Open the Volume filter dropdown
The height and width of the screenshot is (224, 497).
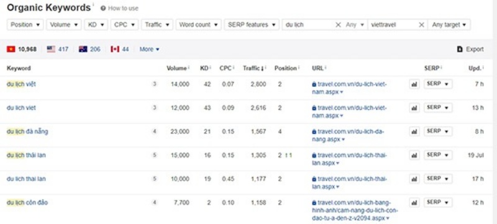64,25
